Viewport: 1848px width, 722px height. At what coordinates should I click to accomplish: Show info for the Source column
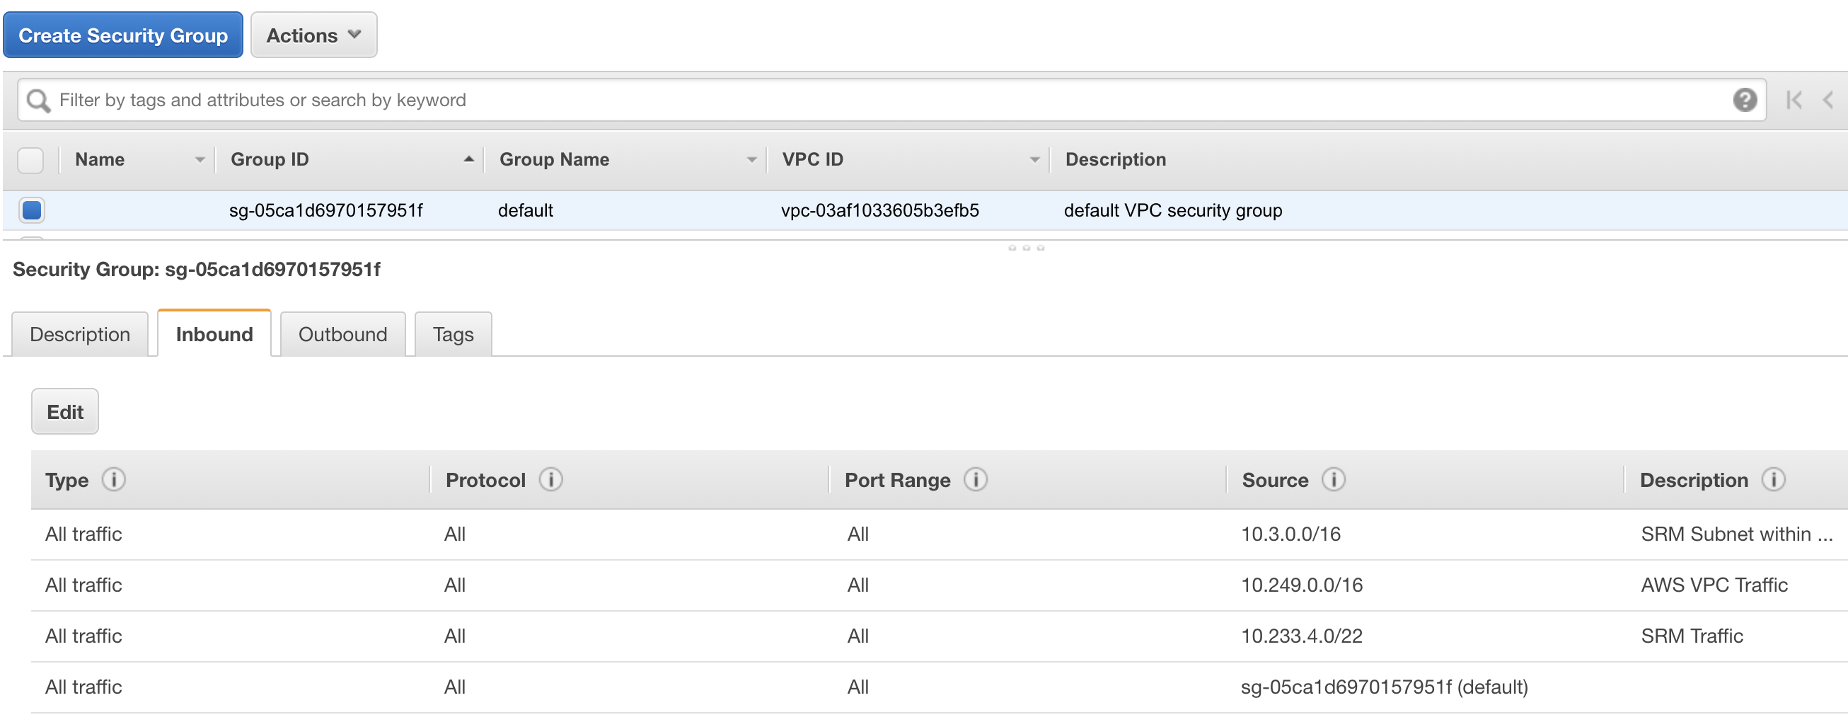pos(1333,479)
